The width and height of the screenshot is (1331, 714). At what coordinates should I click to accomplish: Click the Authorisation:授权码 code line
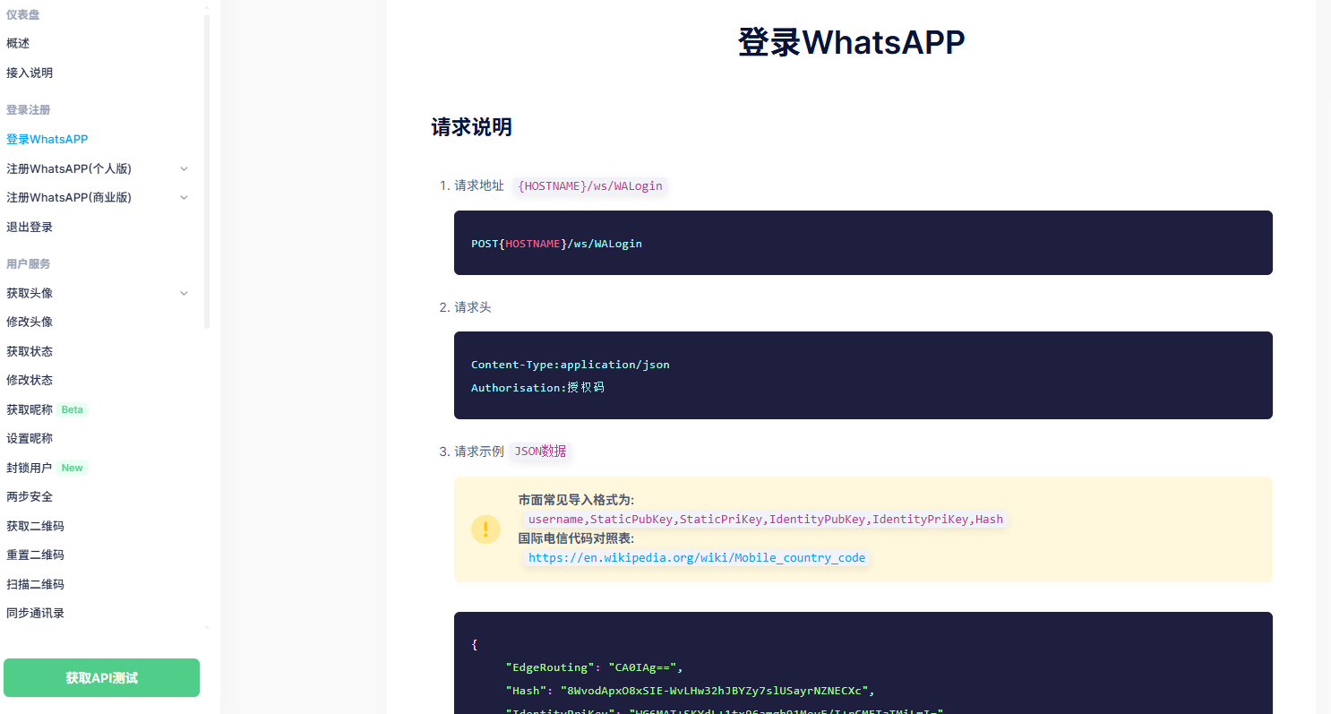click(x=537, y=387)
